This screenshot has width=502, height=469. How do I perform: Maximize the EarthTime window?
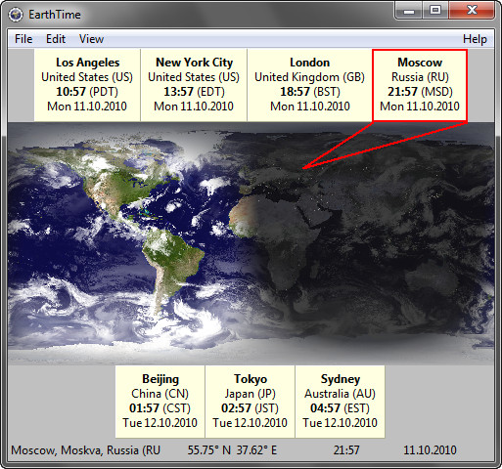tap(435, 11)
